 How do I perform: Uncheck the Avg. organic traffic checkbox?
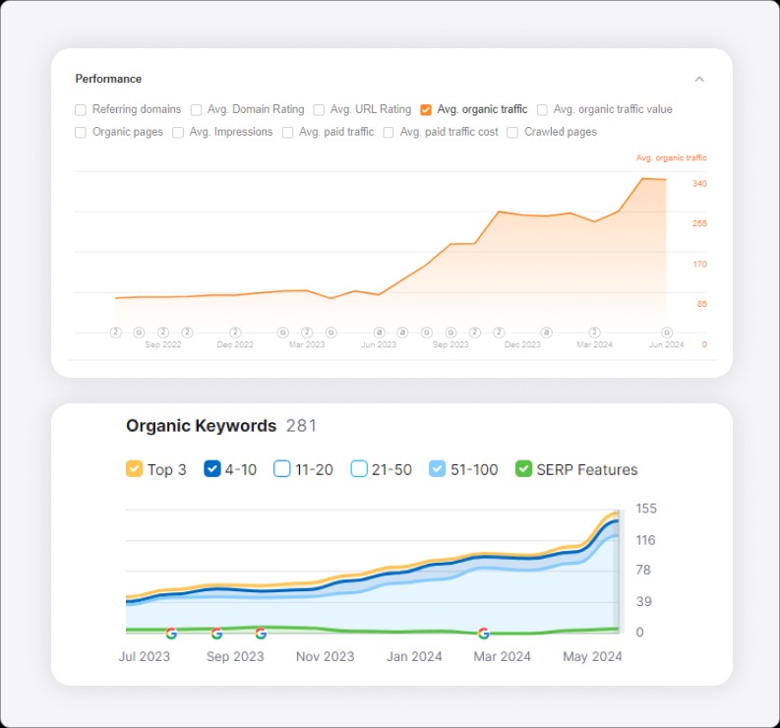(x=426, y=110)
